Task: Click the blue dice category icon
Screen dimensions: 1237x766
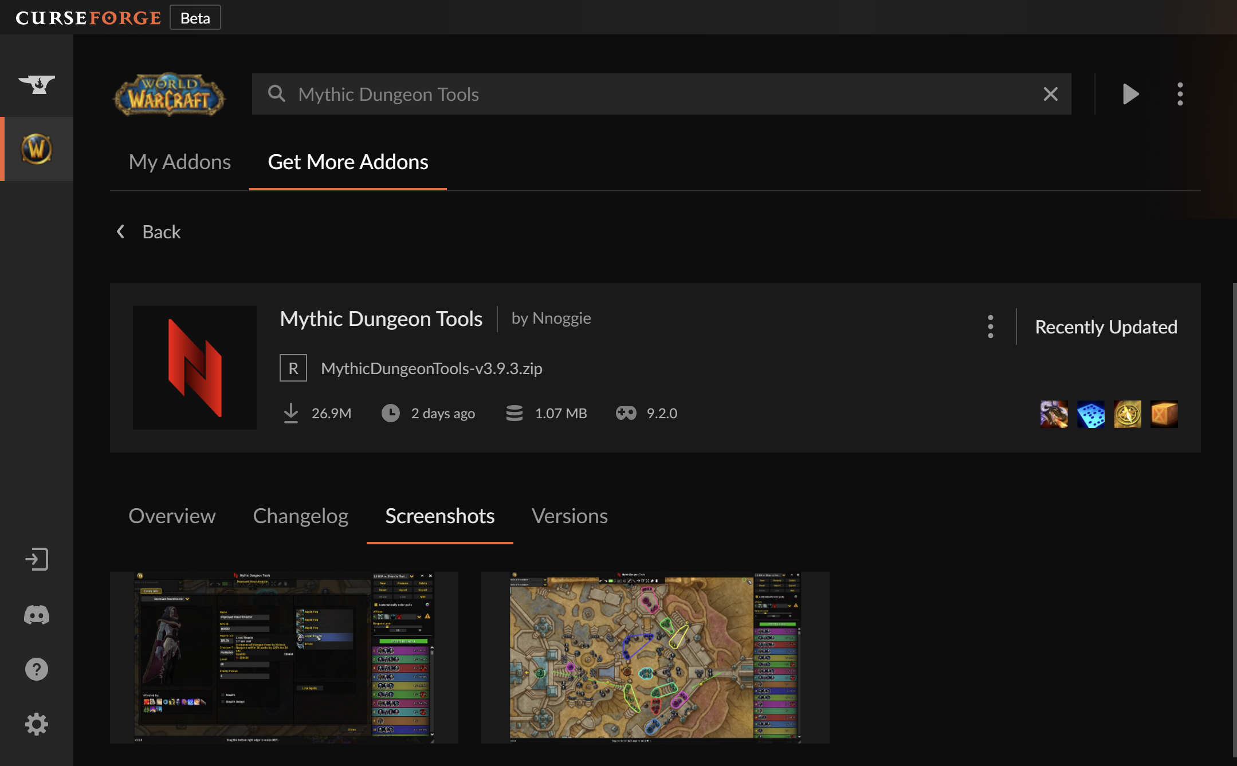Action: (1091, 414)
